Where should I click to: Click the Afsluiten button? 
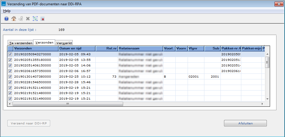(x=245, y=123)
